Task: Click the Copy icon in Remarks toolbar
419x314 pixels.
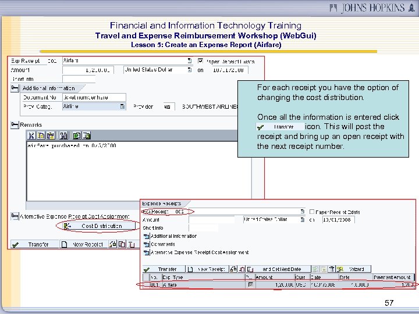Action: click(41, 135)
